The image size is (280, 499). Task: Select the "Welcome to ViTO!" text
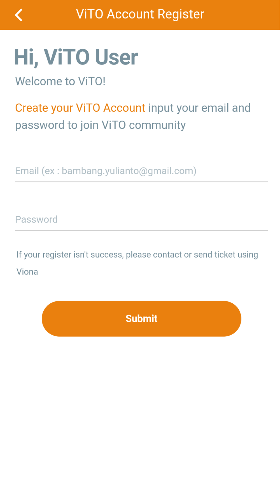click(60, 81)
